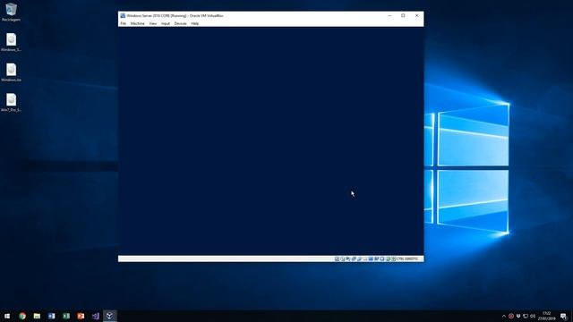The image size is (573, 322).
Task: Select the Windows_S... file on desktop
Action: (x=11, y=42)
